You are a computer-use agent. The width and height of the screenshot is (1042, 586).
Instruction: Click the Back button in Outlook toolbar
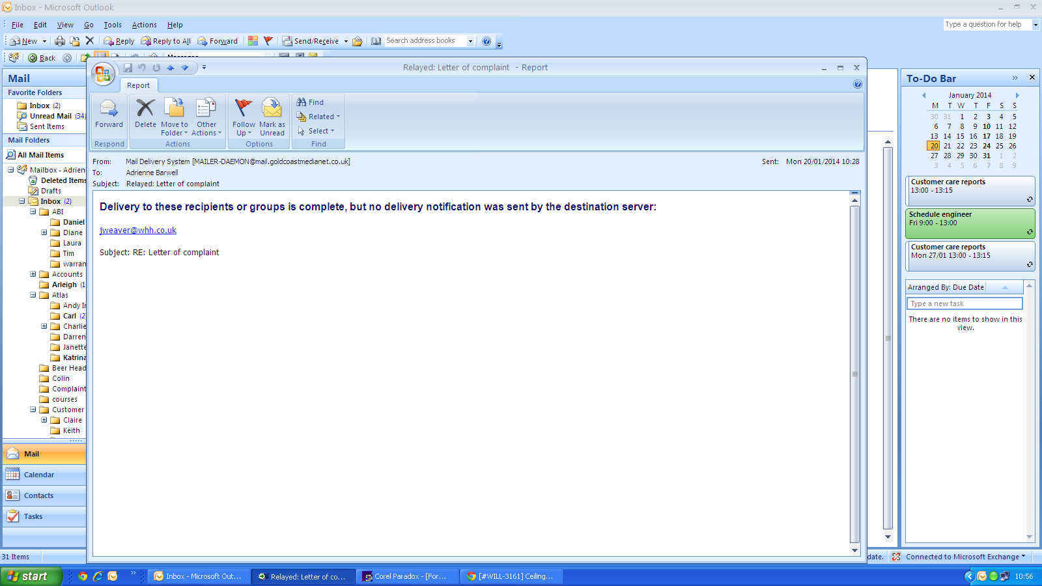[x=42, y=58]
